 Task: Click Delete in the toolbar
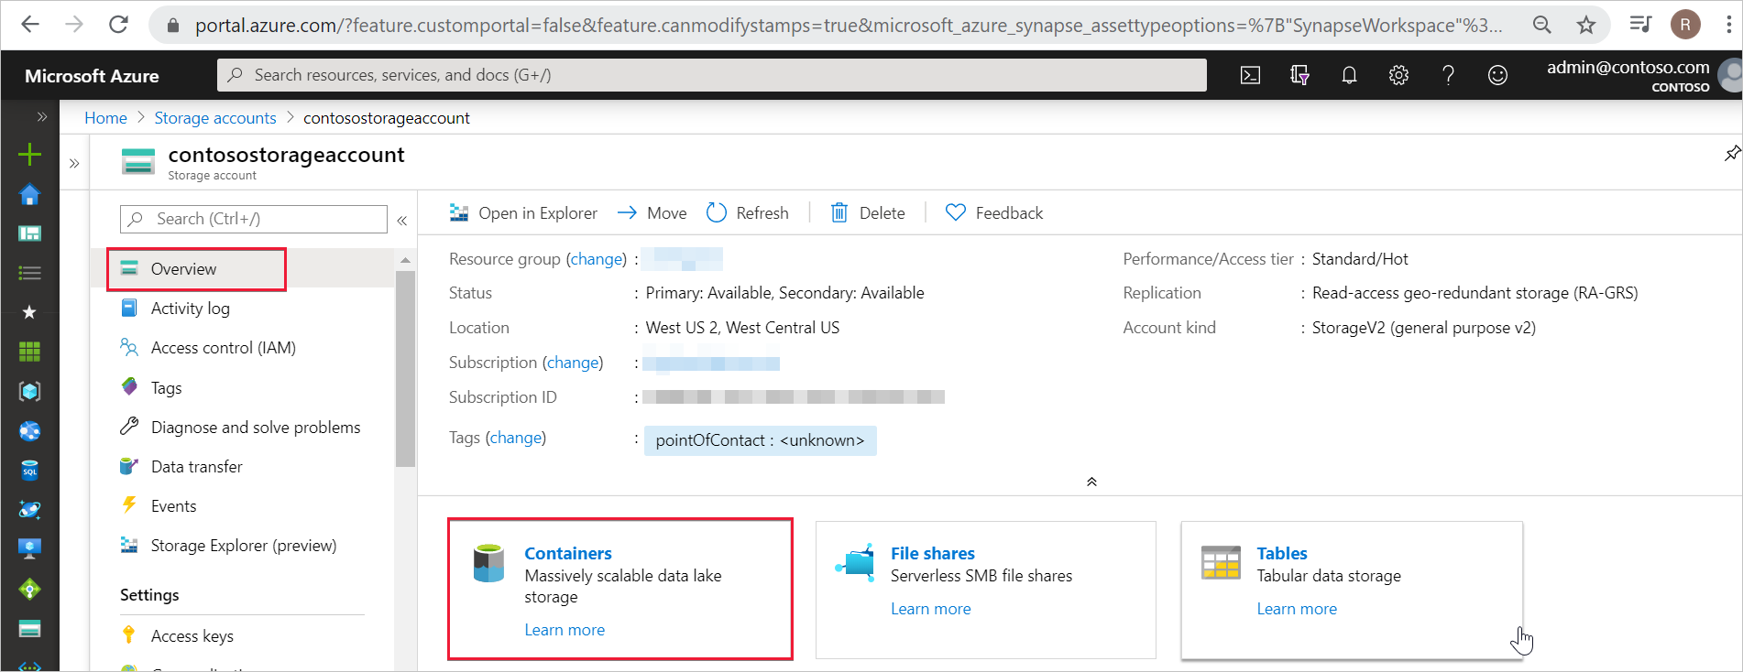[868, 213]
